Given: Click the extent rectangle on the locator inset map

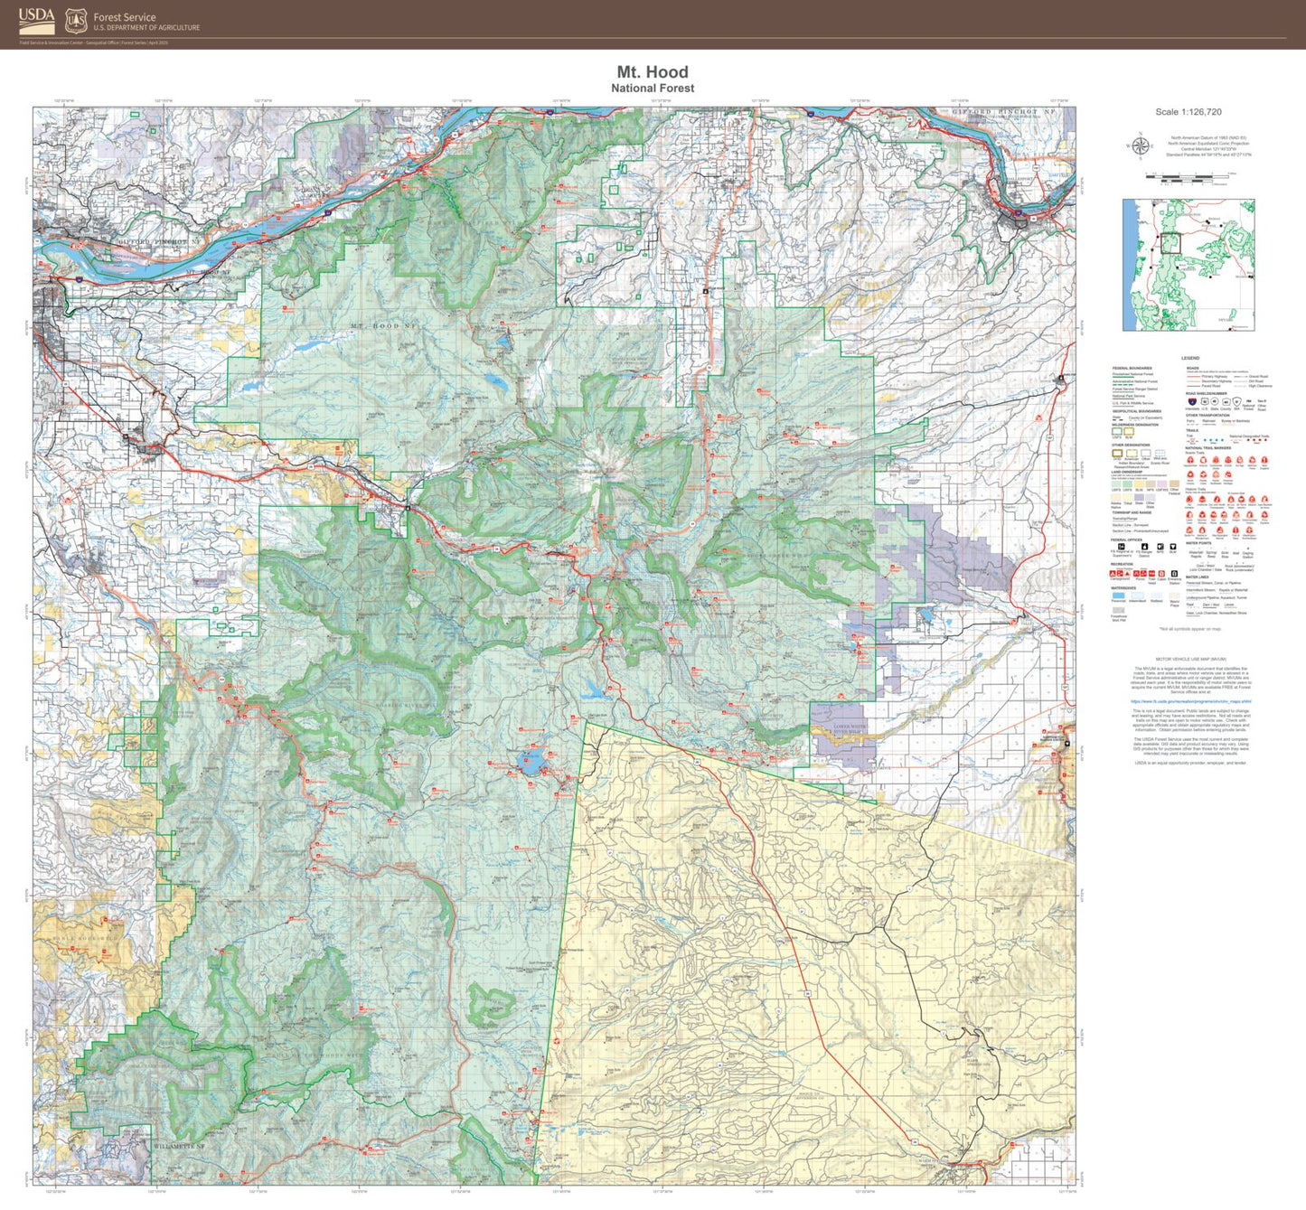Looking at the screenshot, I should pyautogui.click(x=1171, y=243).
